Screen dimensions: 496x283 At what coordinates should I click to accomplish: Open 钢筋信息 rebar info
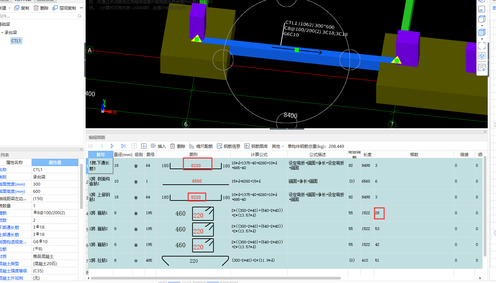pyautogui.click(x=229, y=146)
